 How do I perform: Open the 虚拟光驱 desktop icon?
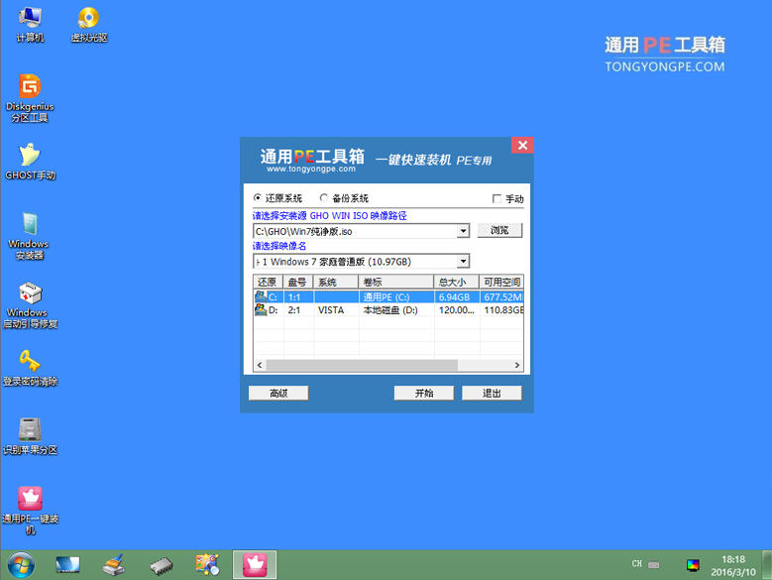pyautogui.click(x=88, y=19)
